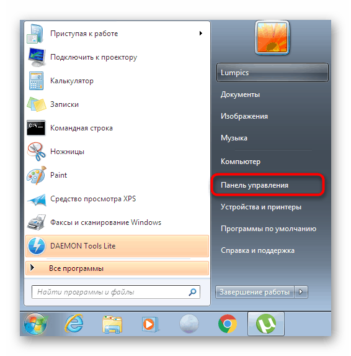Select Устройства и принтеры
The image size is (351, 356).
261,207
